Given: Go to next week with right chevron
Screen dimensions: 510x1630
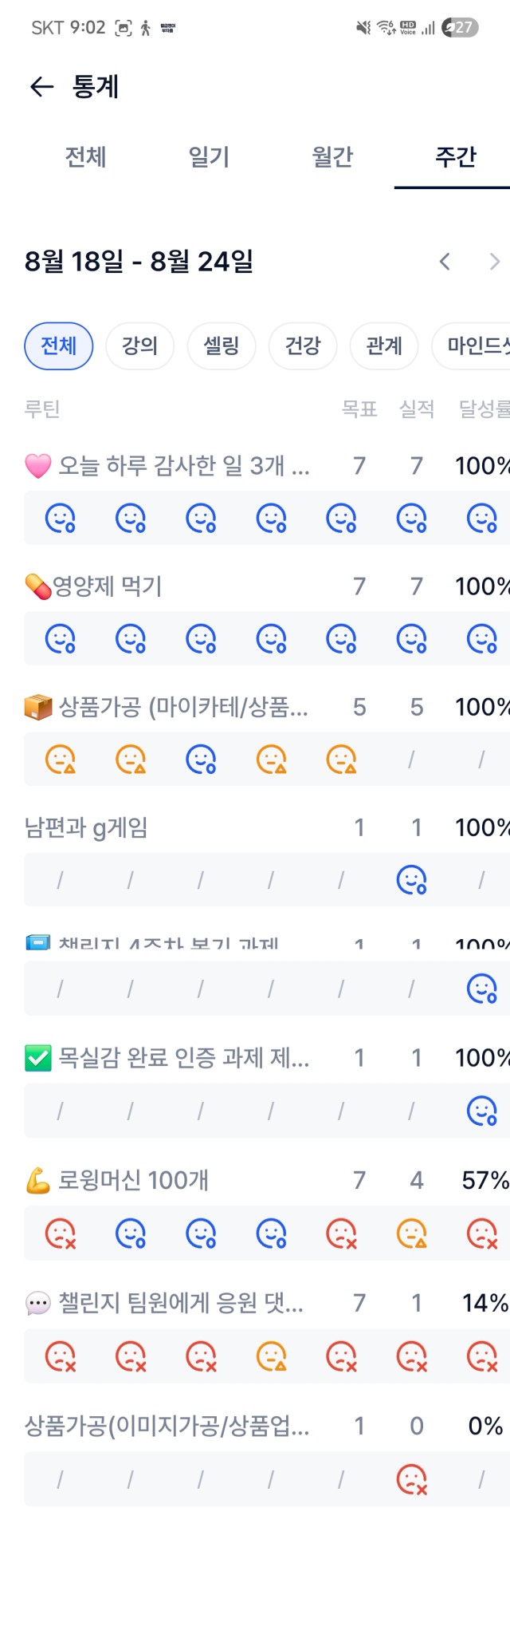Looking at the screenshot, I should pyautogui.click(x=495, y=261).
